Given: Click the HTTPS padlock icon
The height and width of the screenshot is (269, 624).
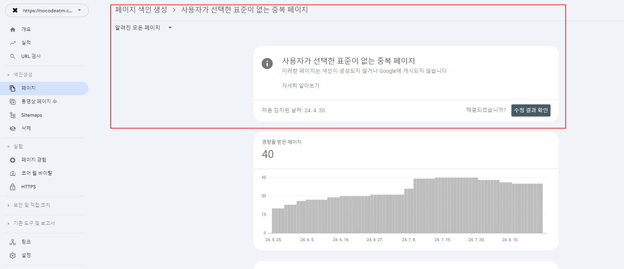Looking at the screenshot, I should (x=13, y=187).
